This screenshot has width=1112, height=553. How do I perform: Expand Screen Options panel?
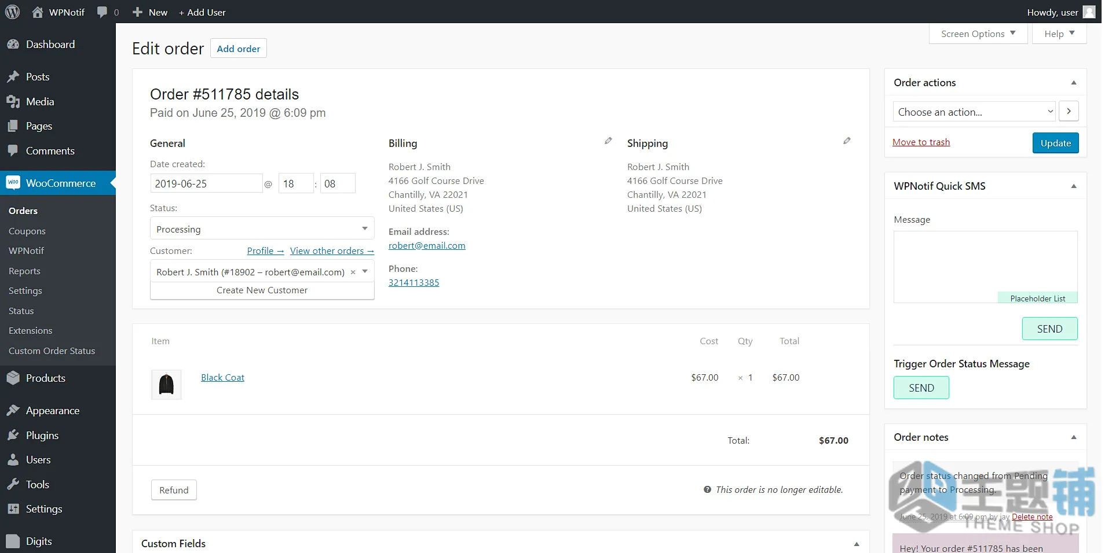(978, 34)
